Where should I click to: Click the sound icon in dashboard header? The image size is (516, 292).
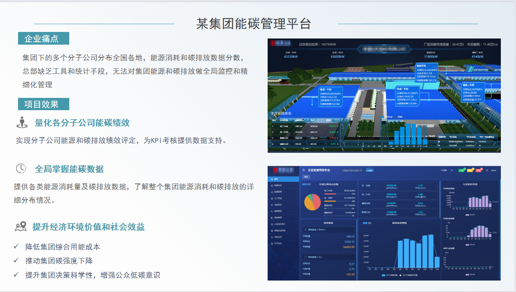click(452, 170)
